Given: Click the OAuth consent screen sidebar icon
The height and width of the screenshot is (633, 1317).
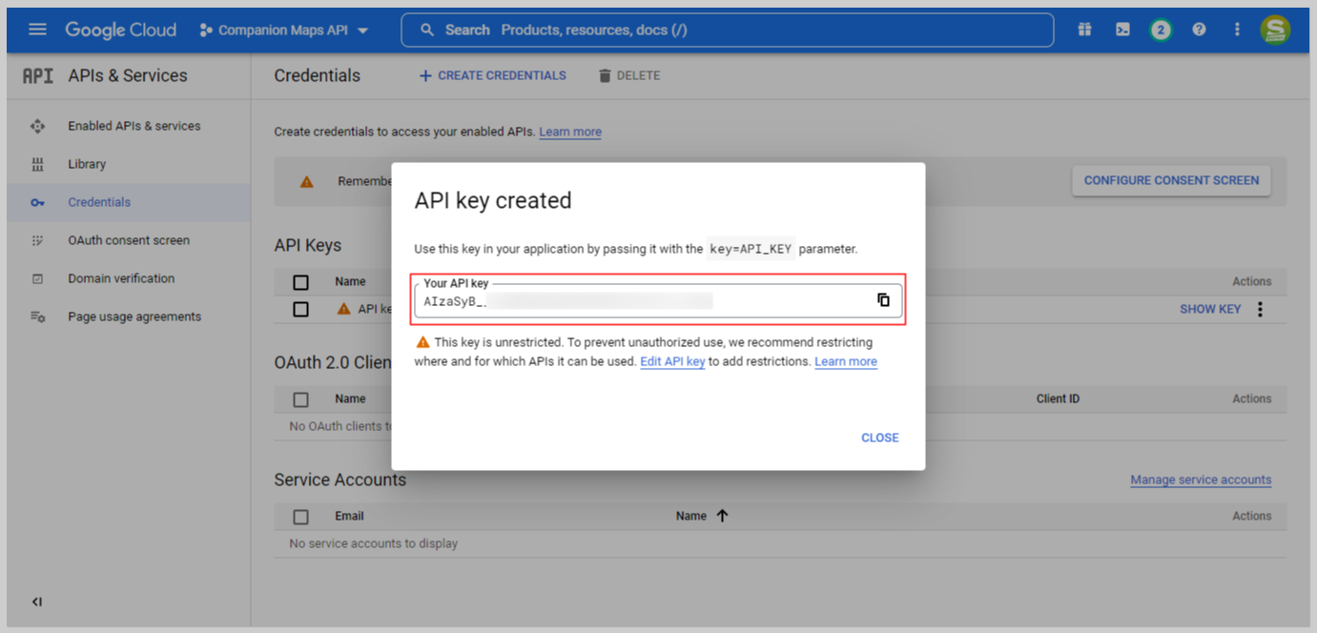Looking at the screenshot, I should coord(38,240).
